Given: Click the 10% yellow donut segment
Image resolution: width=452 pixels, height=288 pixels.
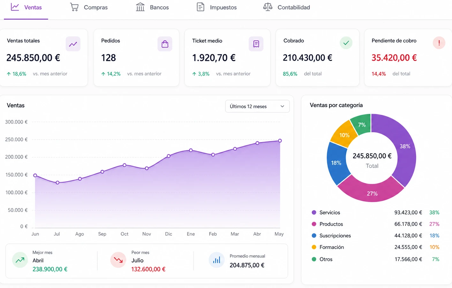Looking at the screenshot, I should 344,135.
